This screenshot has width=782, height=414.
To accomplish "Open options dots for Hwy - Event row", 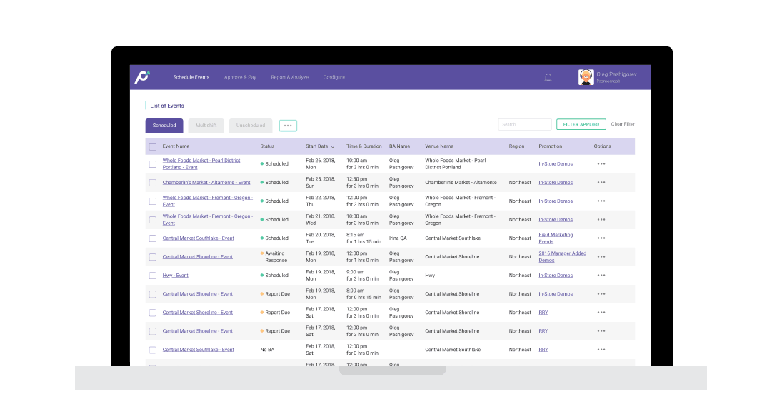I will pos(601,276).
